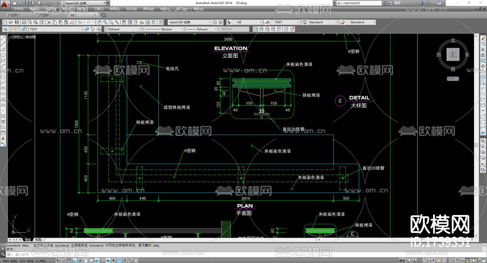Toggle snap mode in status bar
Image resolution: width=487 pixels, height=263 pixels.
[x=63, y=261]
